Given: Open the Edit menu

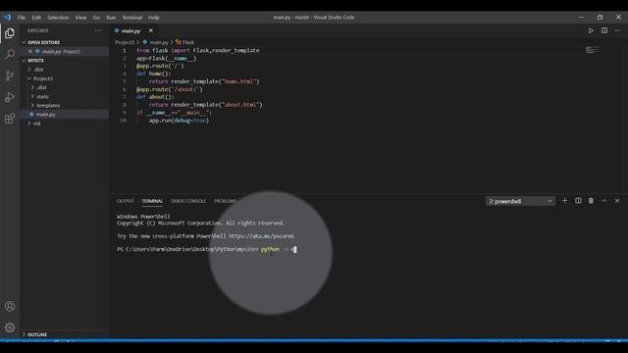Looking at the screenshot, I should tap(36, 18).
